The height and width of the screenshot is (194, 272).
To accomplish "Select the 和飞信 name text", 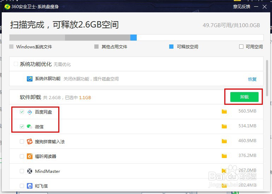I will point(41,186).
